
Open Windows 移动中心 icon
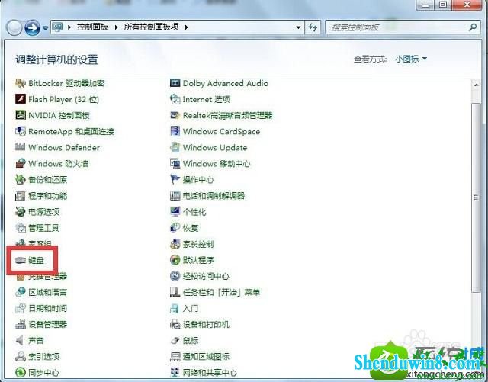click(x=175, y=164)
